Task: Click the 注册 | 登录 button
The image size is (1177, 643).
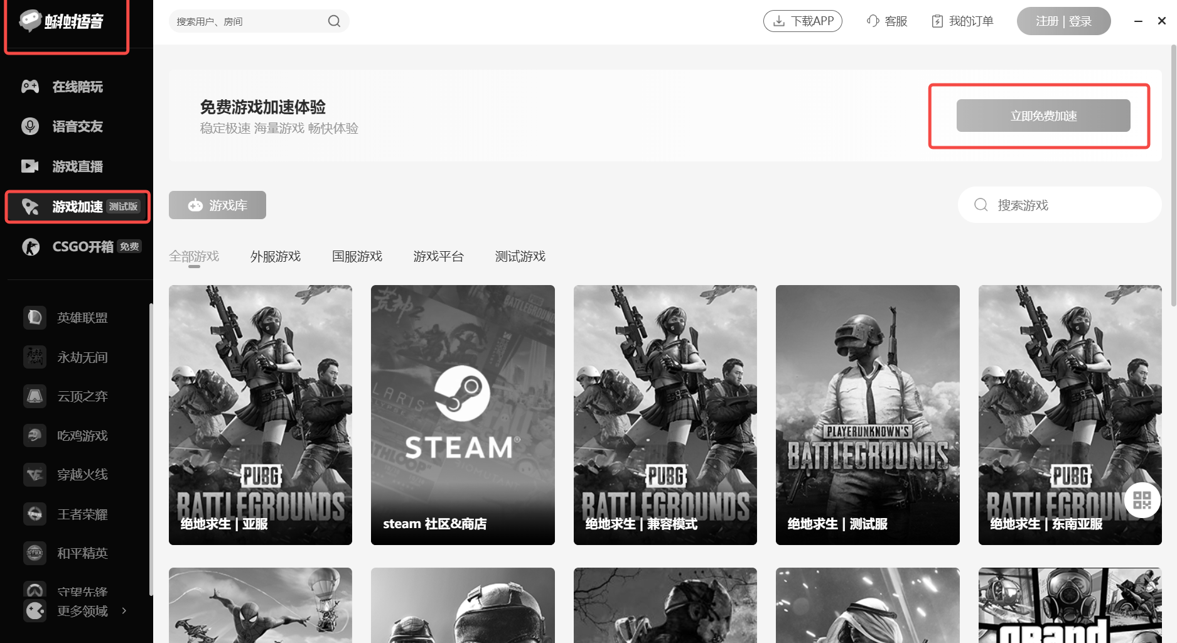Action: pos(1063,21)
